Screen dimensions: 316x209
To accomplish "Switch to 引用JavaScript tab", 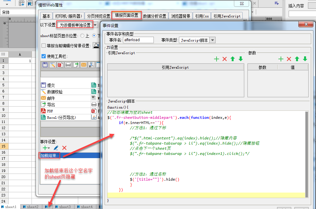I will [x=227, y=16].
